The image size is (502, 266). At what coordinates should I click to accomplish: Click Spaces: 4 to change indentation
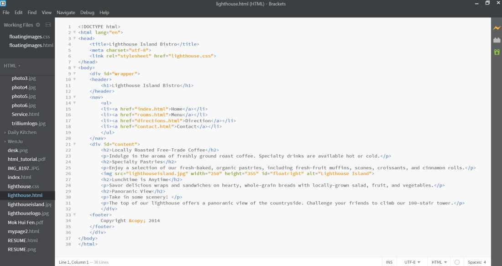(476, 262)
